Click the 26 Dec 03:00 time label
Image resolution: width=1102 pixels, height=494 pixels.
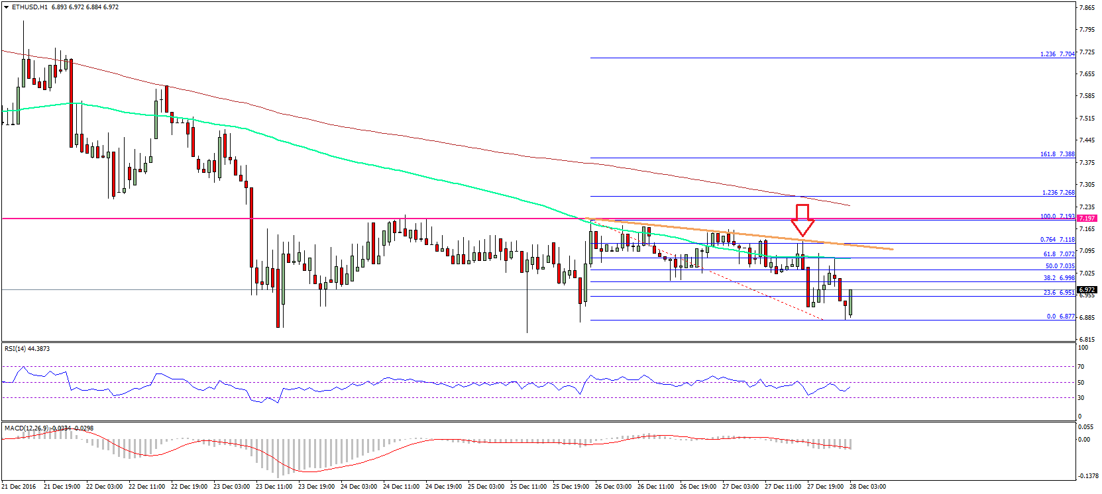point(613,487)
